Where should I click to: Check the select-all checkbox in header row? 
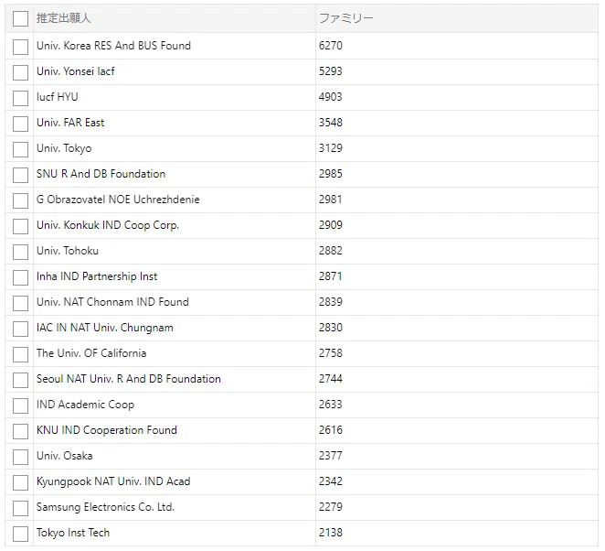(20, 18)
